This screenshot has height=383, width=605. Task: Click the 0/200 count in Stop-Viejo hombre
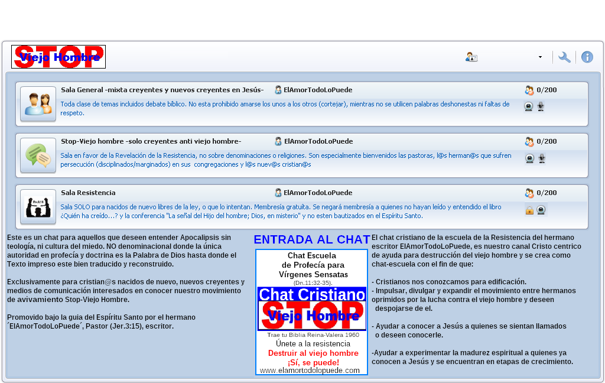point(547,141)
